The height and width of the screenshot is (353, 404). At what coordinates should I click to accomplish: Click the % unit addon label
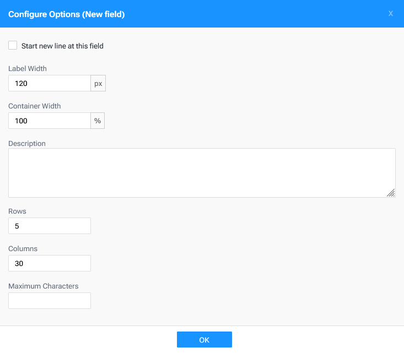tap(98, 121)
